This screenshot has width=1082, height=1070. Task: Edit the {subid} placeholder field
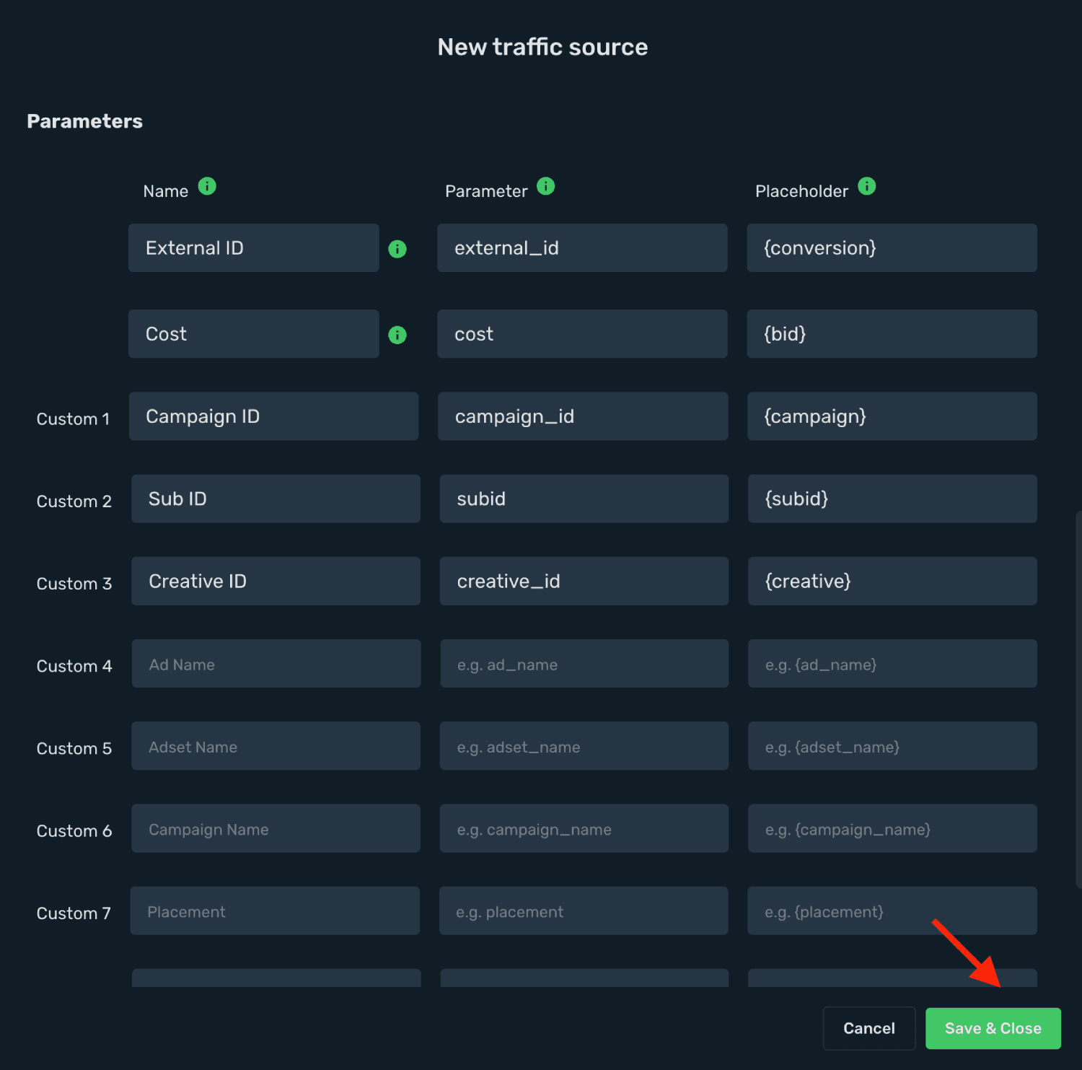pyautogui.click(x=893, y=499)
